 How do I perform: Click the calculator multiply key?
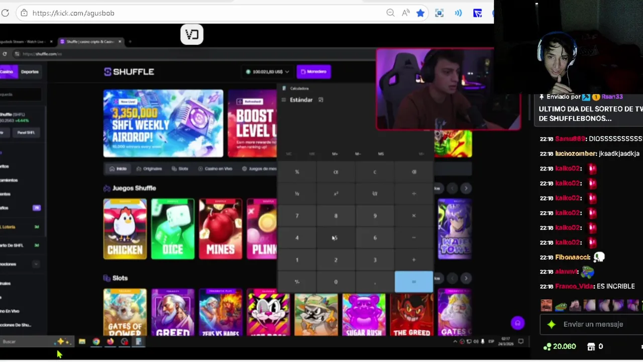(x=414, y=216)
